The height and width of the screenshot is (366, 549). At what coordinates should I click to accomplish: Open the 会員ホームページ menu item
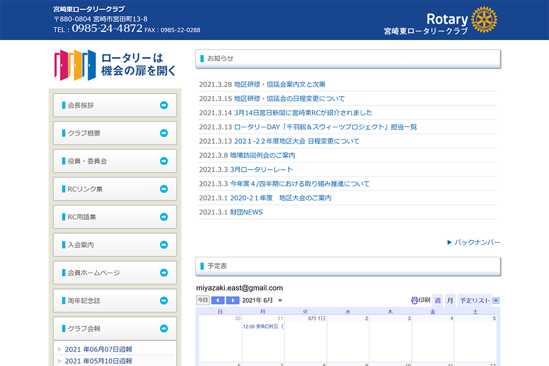click(115, 273)
